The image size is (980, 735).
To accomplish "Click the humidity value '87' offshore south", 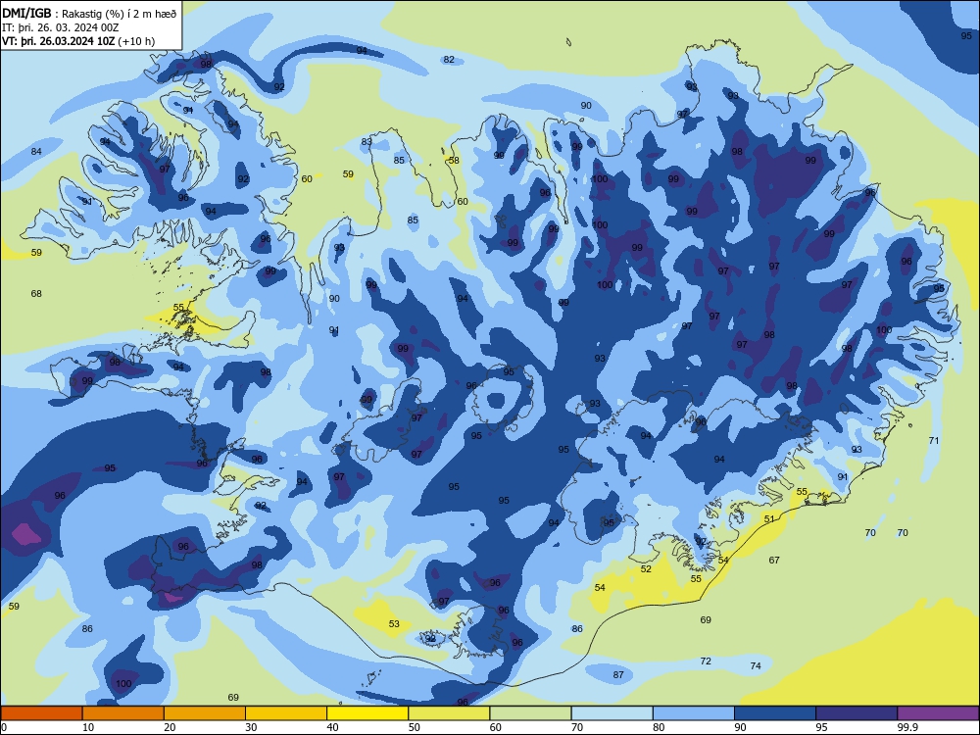I will click(618, 674).
